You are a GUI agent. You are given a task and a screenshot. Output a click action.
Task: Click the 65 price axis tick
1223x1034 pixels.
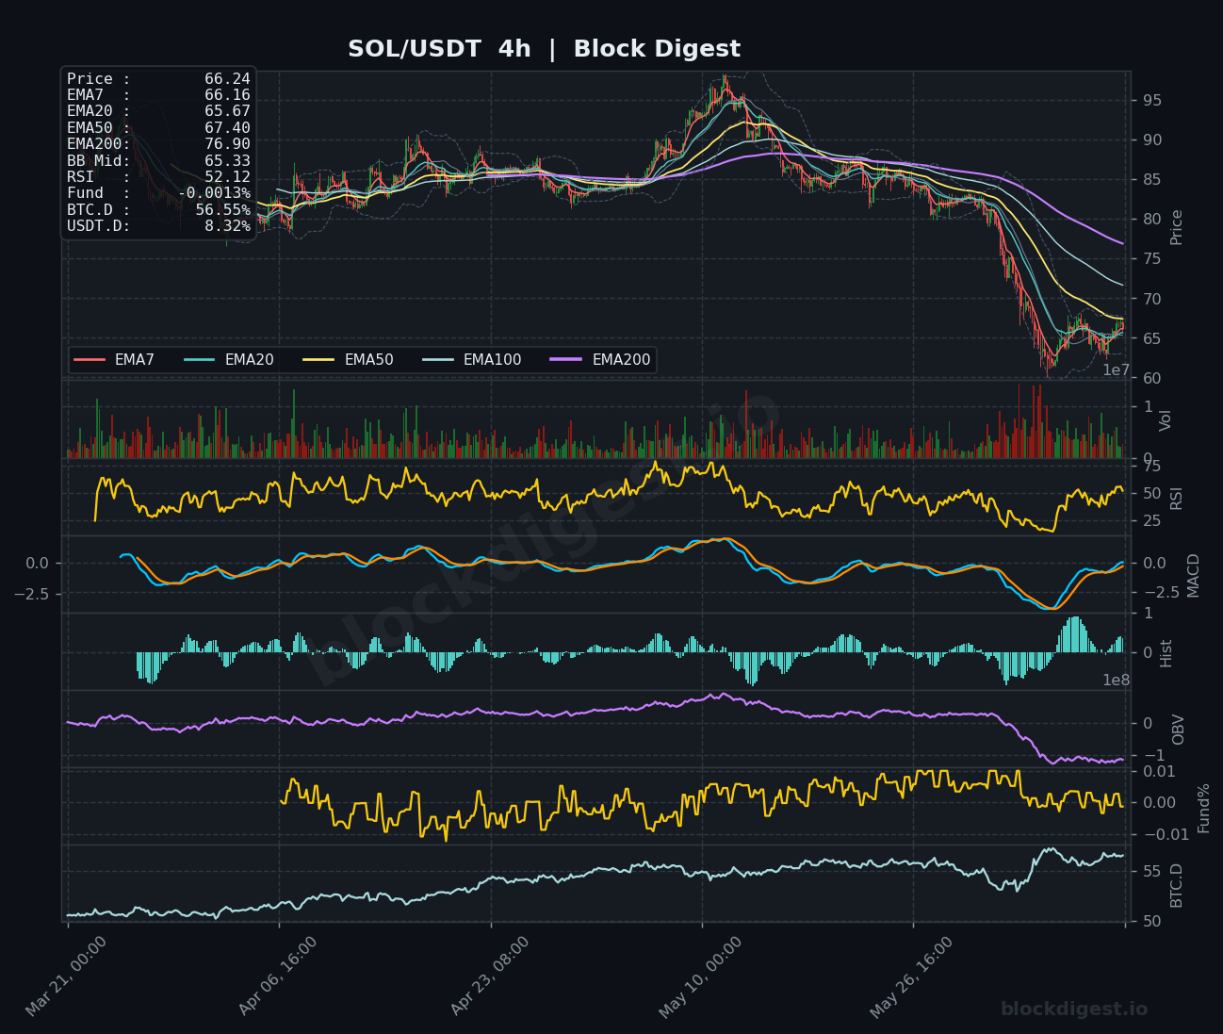click(x=1151, y=338)
